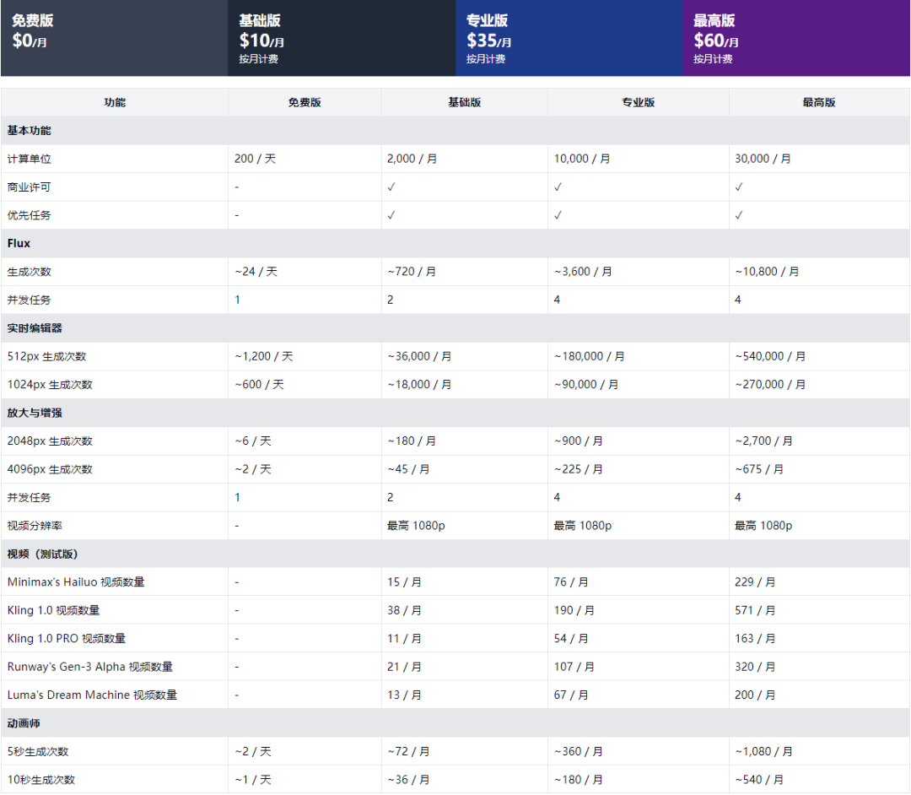This screenshot has width=911, height=795.
Task: Click 优先任务 checkmark under 专业版
Action: click(x=558, y=215)
